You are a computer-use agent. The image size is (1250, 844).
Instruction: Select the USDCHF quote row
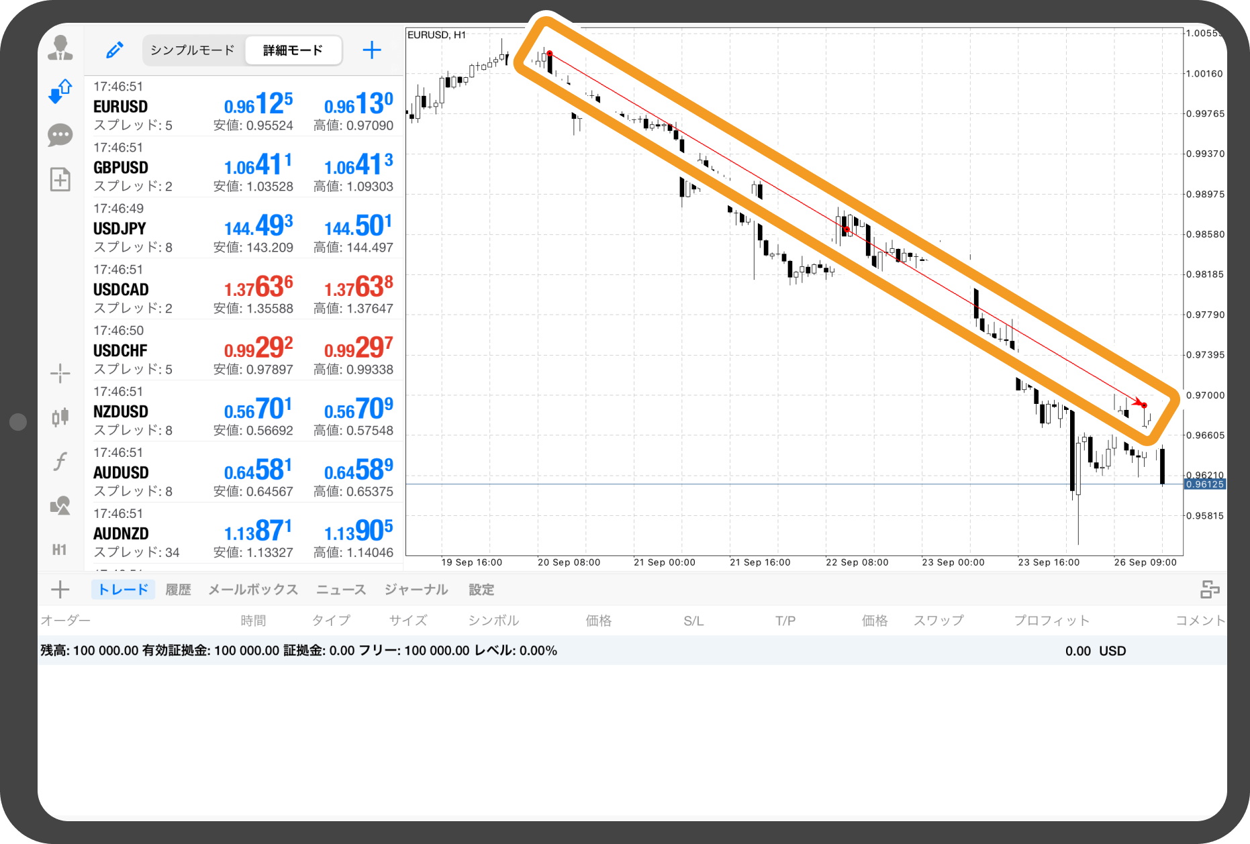[x=244, y=350]
